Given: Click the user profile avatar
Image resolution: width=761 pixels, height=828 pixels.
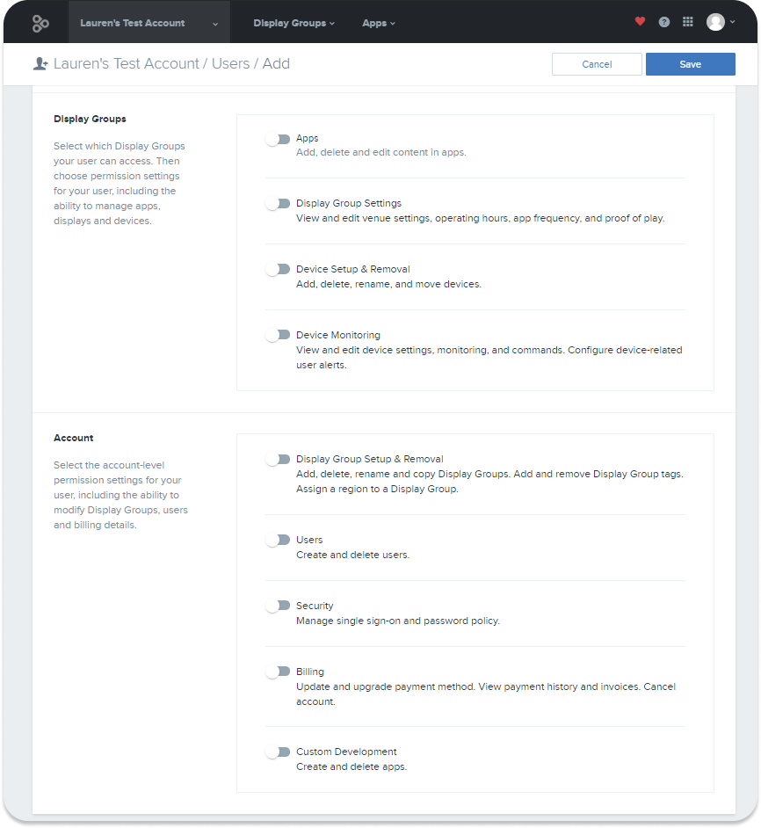Looking at the screenshot, I should pyautogui.click(x=715, y=22).
